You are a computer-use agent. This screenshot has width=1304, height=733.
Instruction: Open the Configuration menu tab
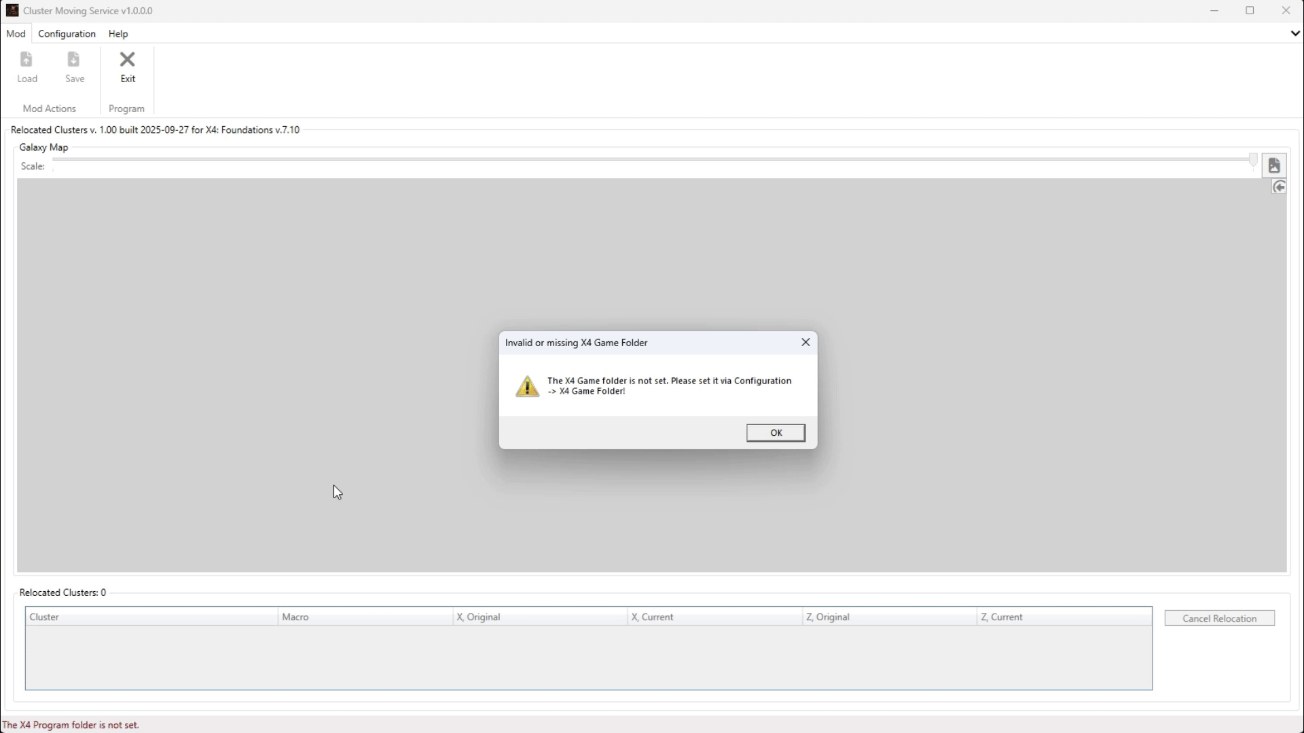click(67, 33)
